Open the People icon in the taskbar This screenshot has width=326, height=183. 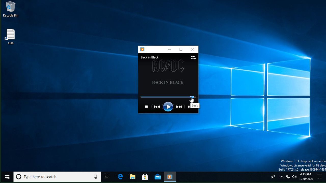click(273, 177)
